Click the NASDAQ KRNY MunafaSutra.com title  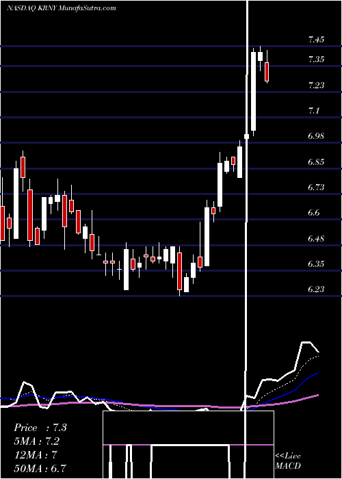[x=61, y=8]
